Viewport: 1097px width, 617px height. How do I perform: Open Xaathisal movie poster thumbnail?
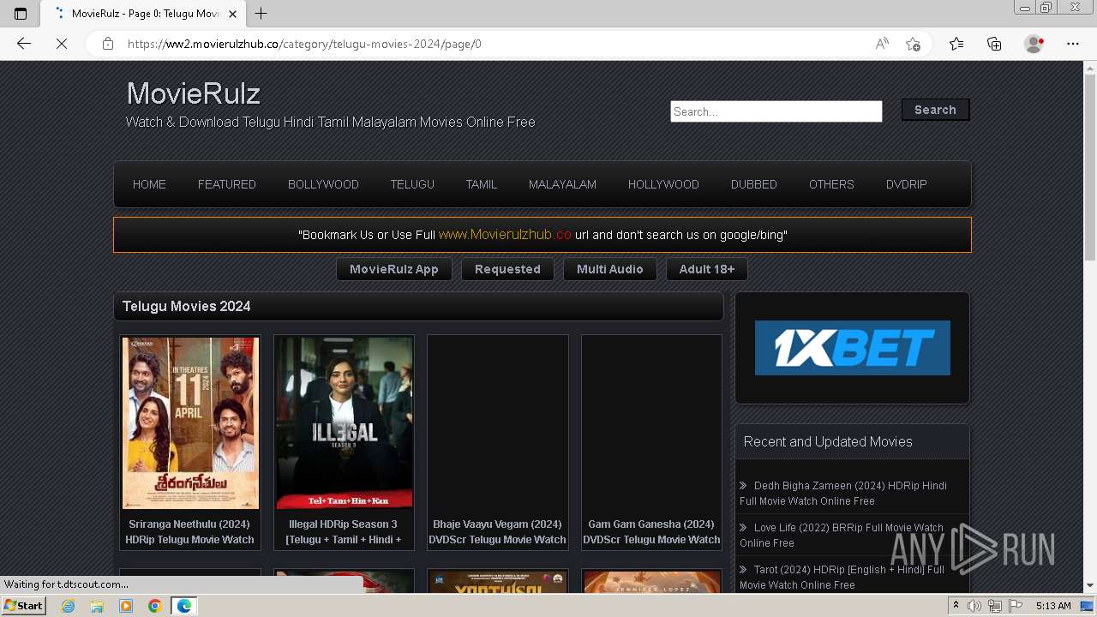pos(497,582)
